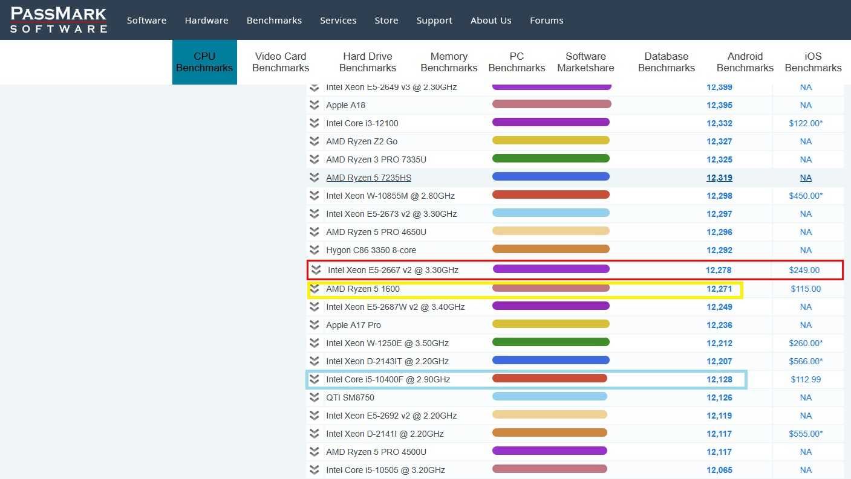Expand the Hygon C86 3350 8-core row
851x479 pixels.
(x=314, y=250)
